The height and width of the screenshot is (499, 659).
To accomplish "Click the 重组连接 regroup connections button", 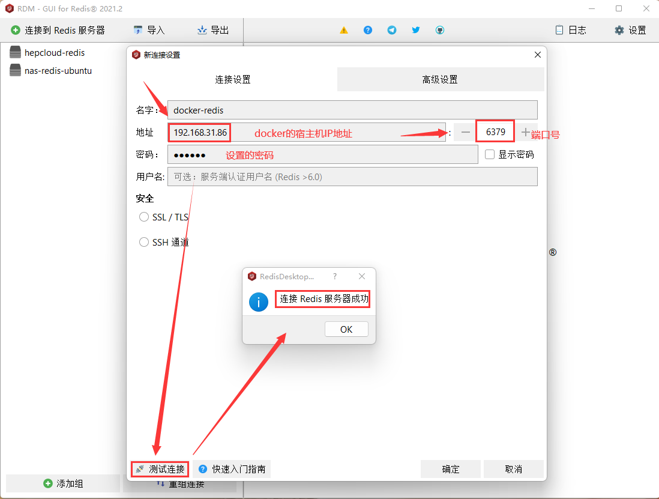I will click(x=180, y=484).
